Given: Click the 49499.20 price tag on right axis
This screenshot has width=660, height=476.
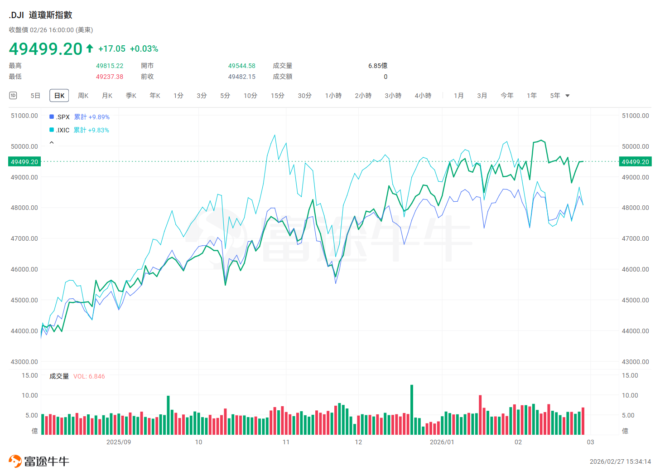Looking at the screenshot, I should (635, 162).
